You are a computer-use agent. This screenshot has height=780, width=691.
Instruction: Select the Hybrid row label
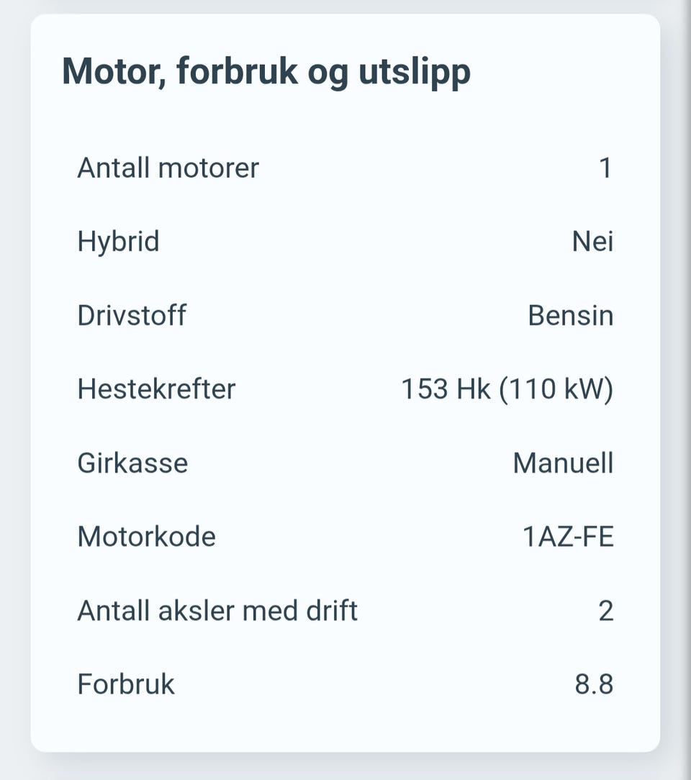[x=118, y=242]
